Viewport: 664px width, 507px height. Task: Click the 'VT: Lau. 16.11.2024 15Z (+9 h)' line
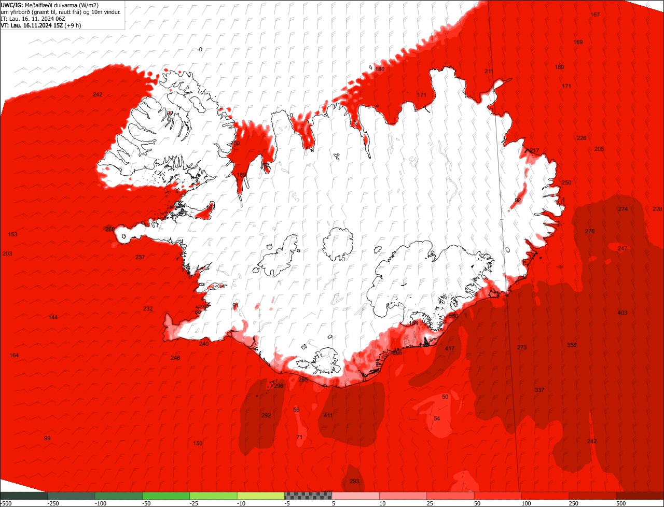(41, 25)
